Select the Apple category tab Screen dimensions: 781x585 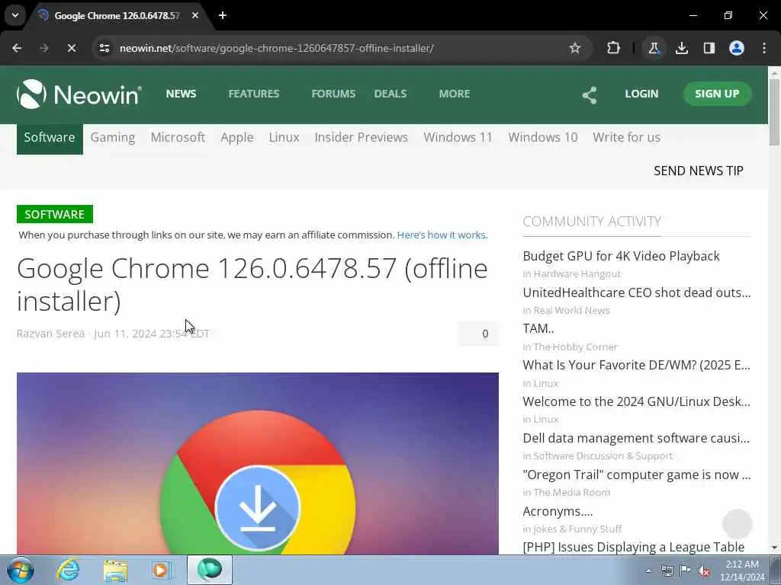[x=237, y=138]
